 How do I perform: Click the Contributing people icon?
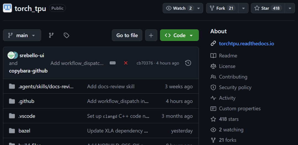tap(213, 77)
